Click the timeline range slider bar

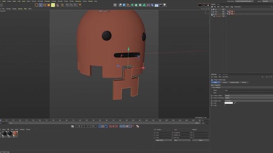tap(104, 123)
